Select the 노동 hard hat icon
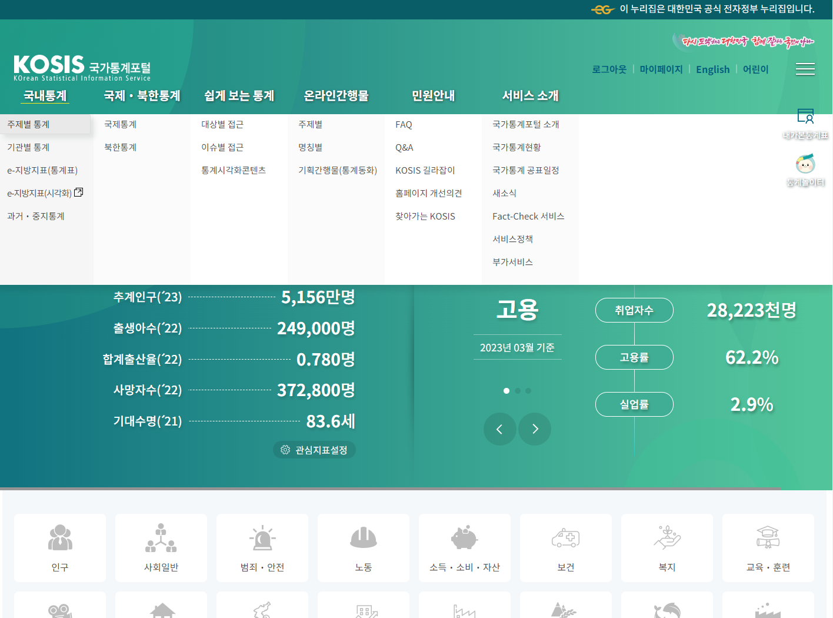The height and width of the screenshot is (618, 833). point(364,537)
